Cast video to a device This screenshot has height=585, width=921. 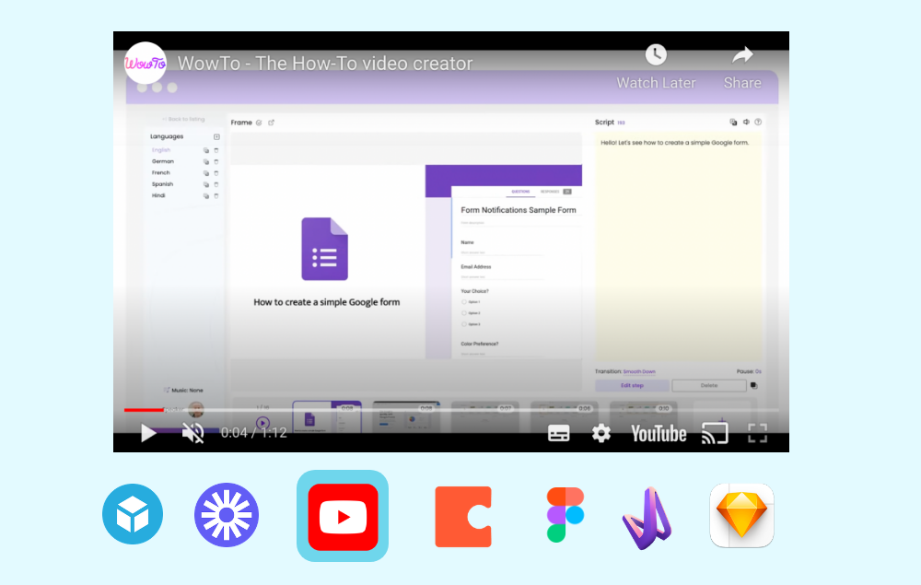[714, 433]
